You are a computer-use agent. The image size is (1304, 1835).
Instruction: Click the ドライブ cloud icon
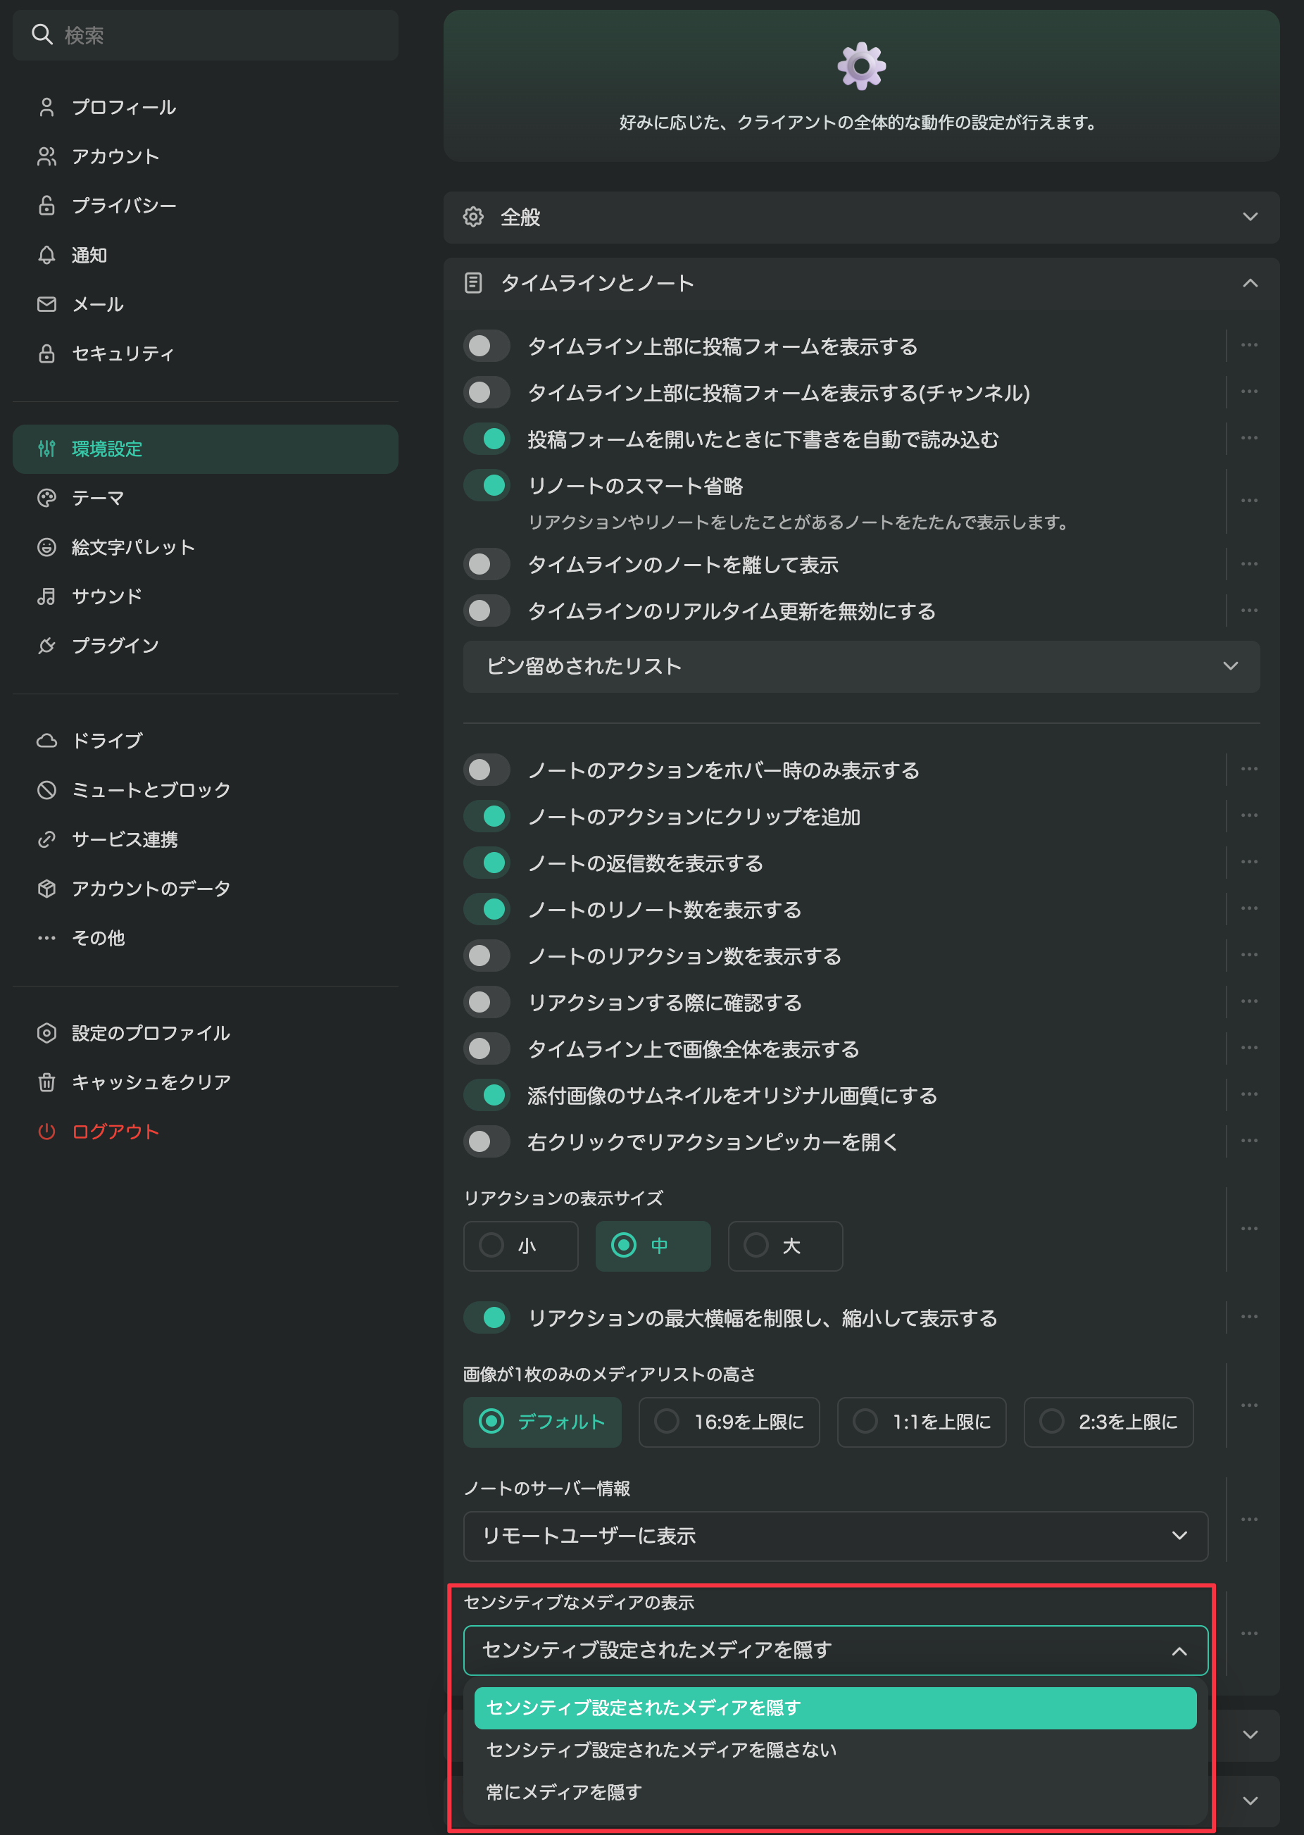pyautogui.click(x=46, y=741)
